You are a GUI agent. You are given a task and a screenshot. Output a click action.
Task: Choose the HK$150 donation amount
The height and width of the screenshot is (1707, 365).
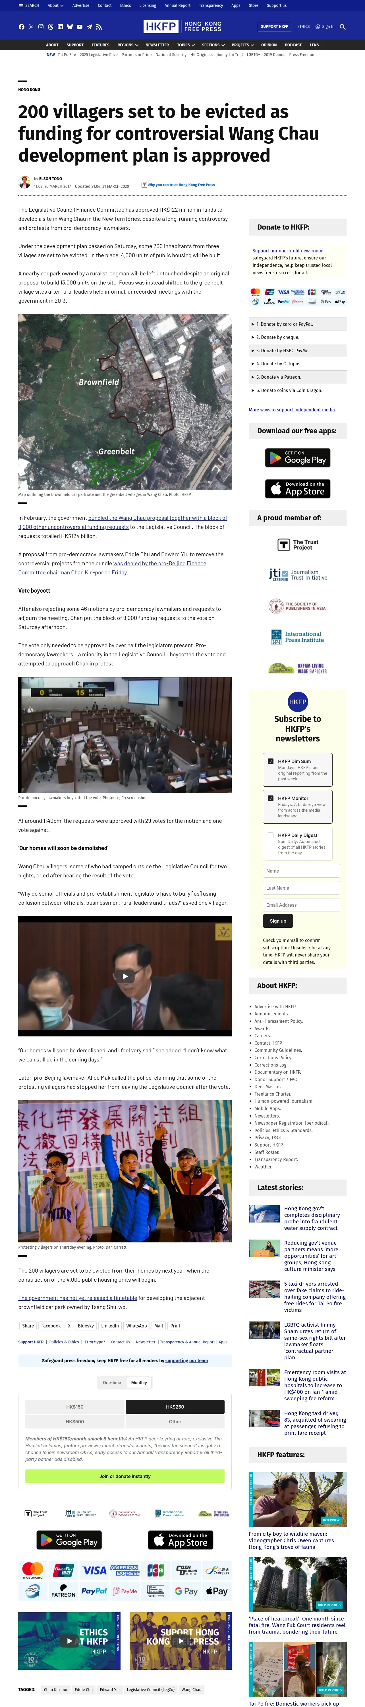coord(75,1407)
